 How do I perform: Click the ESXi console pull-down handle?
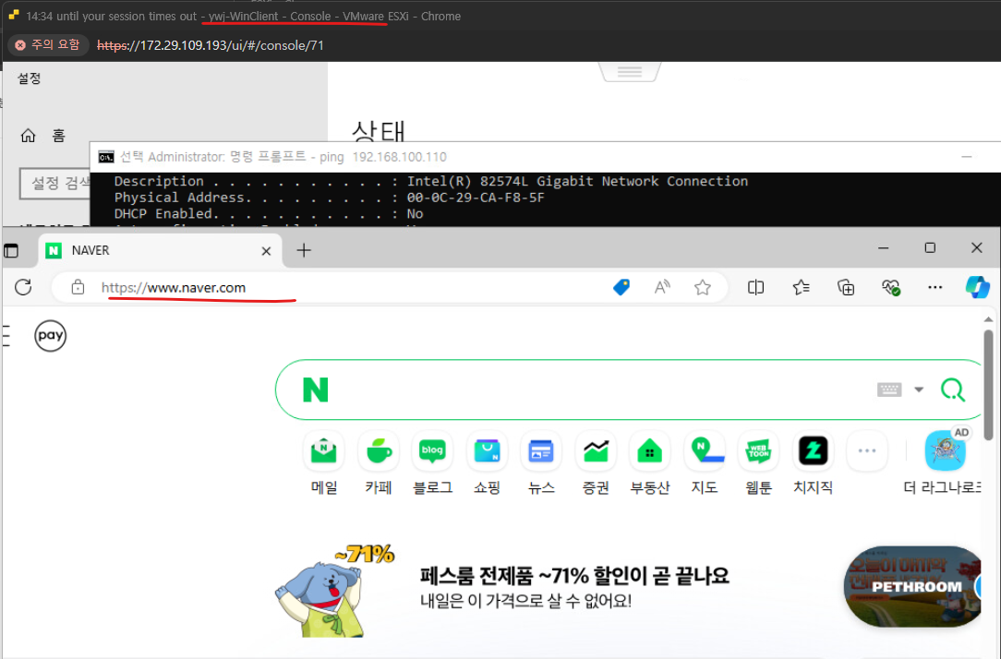pos(630,71)
